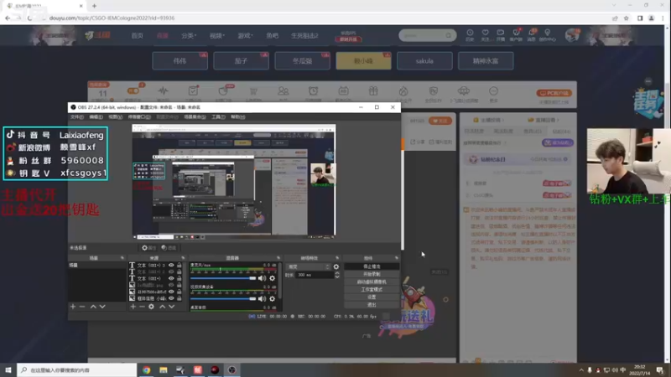Screen dimensions: 671x377
Task: Click OBS 开始录制 start recording button
Action: (372, 274)
